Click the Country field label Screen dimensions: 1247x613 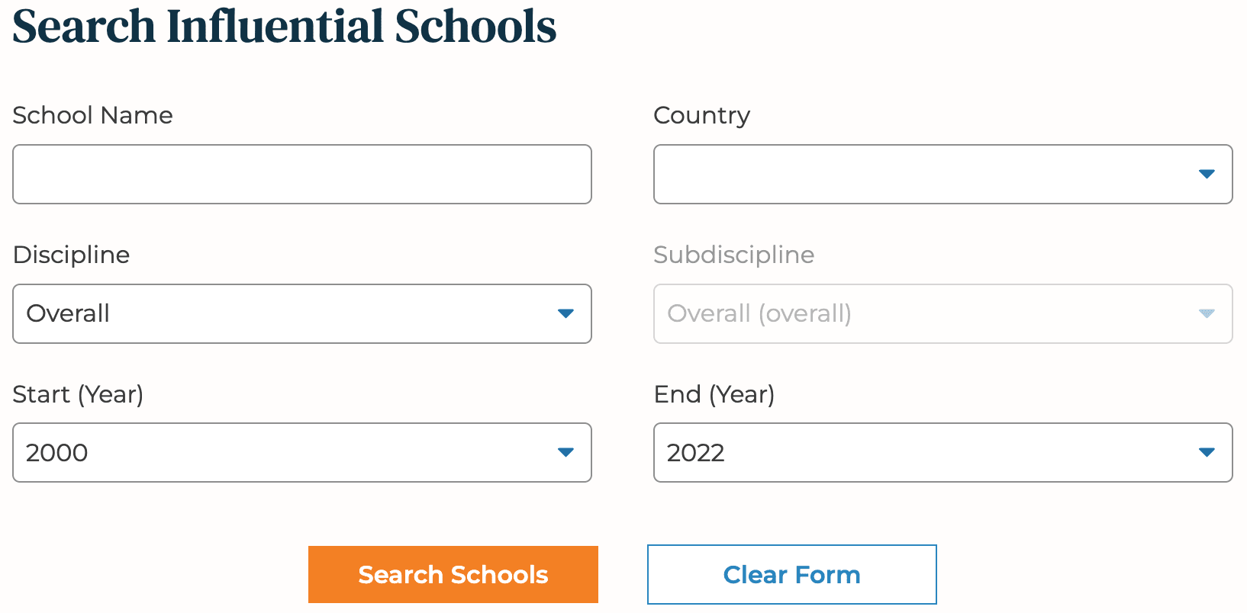[701, 115]
